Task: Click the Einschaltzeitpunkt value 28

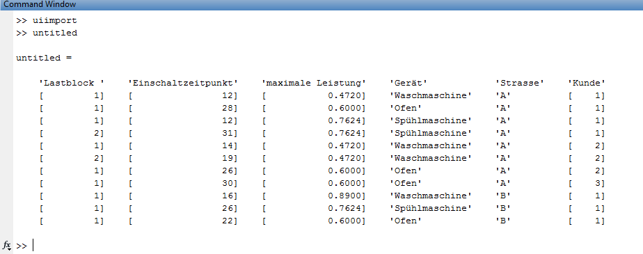Action: click(x=229, y=108)
